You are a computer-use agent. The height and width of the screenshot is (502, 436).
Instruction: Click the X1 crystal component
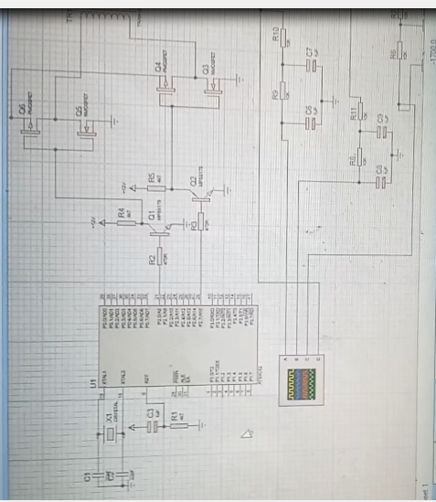tap(111, 433)
